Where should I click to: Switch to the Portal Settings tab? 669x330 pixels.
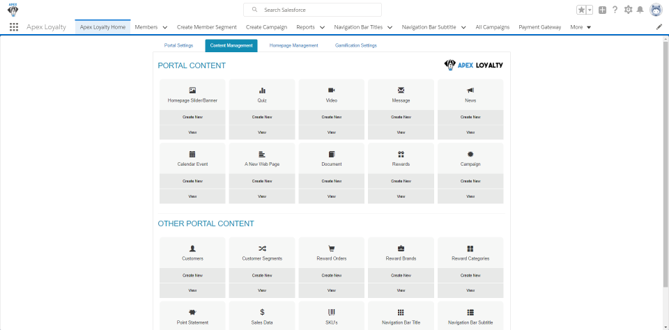click(x=178, y=46)
